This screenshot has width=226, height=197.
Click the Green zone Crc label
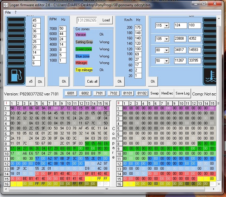pos(84,49)
